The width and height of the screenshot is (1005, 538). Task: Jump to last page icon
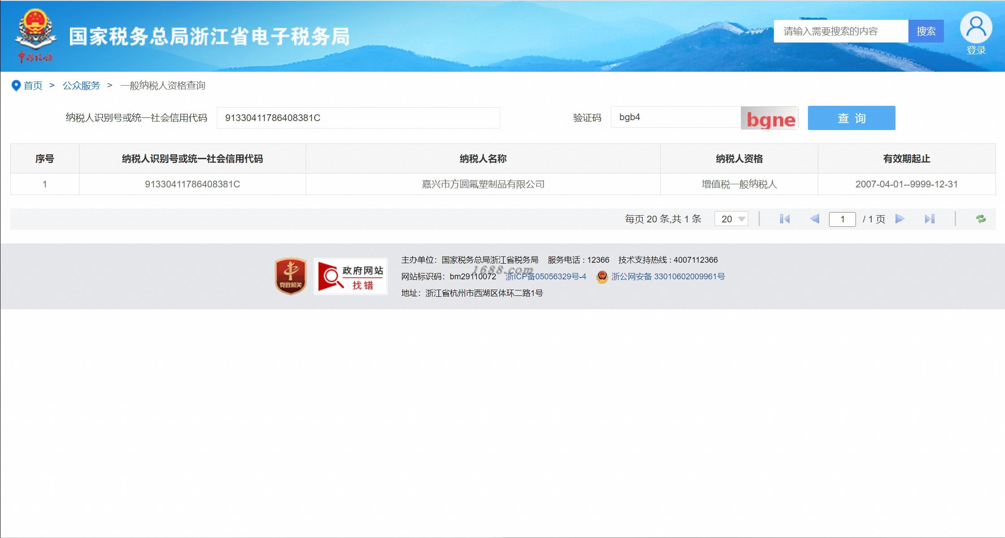pos(930,219)
